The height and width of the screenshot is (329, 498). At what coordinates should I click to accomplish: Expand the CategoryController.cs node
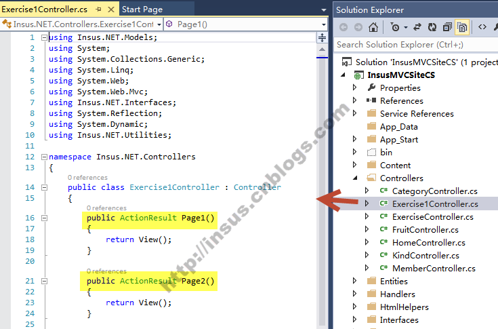367,191
